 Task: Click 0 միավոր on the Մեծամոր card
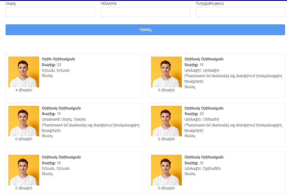(166, 139)
